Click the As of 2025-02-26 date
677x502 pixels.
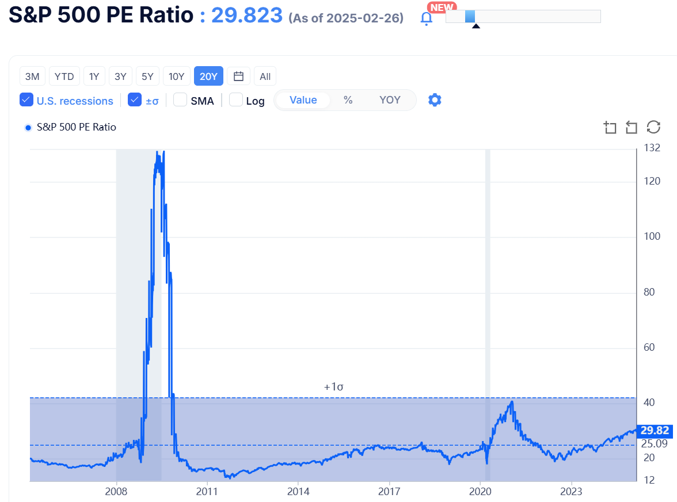347,18
